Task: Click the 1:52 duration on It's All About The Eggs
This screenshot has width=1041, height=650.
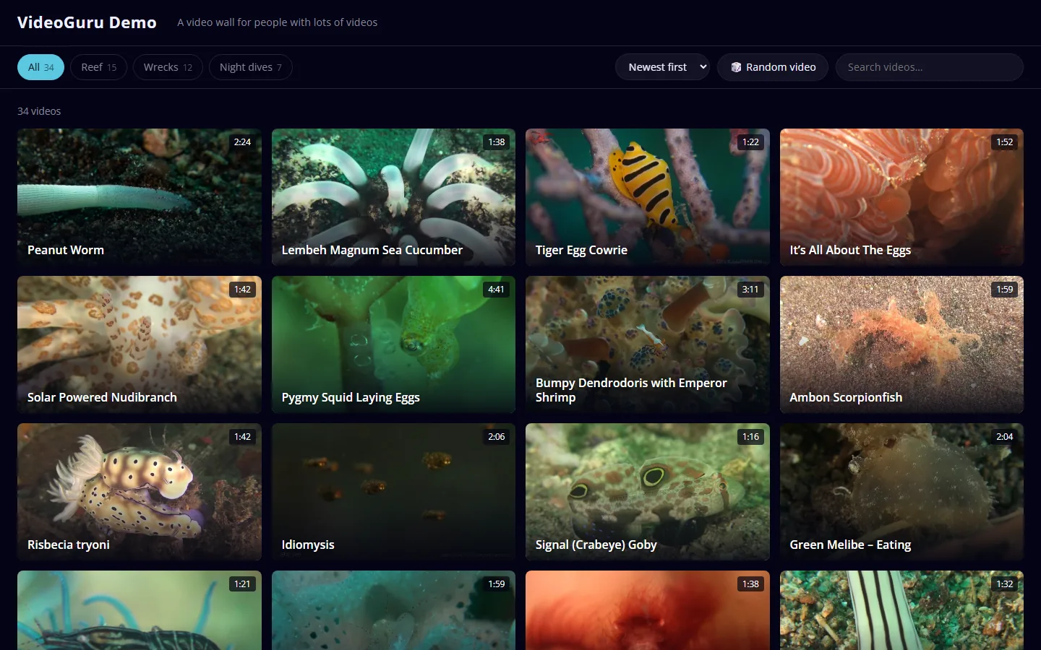Action: [1005, 142]
